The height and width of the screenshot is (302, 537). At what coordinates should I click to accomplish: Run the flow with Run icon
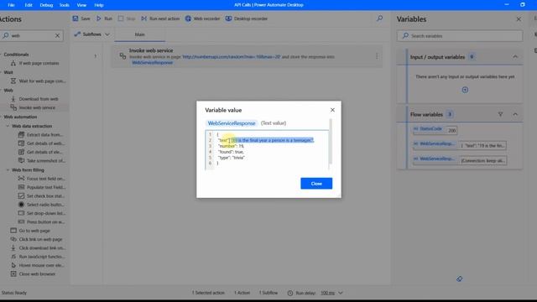pyautogui.click(x=99, y=18)
